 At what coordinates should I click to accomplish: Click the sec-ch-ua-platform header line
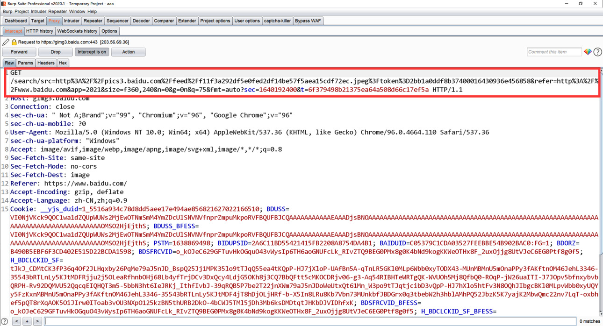(65, 141)
